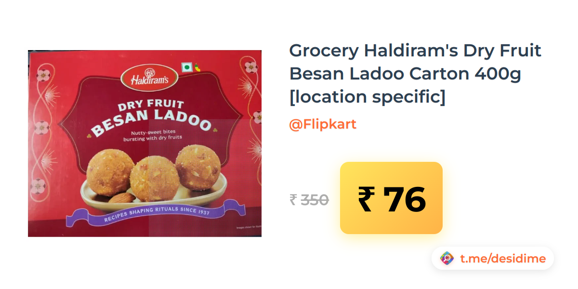
Task: Click the Haldiram's oval logo on the box
Action: [x=144, y=77]
